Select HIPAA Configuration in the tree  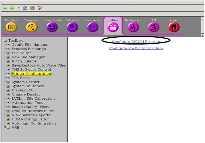point(31,119)
